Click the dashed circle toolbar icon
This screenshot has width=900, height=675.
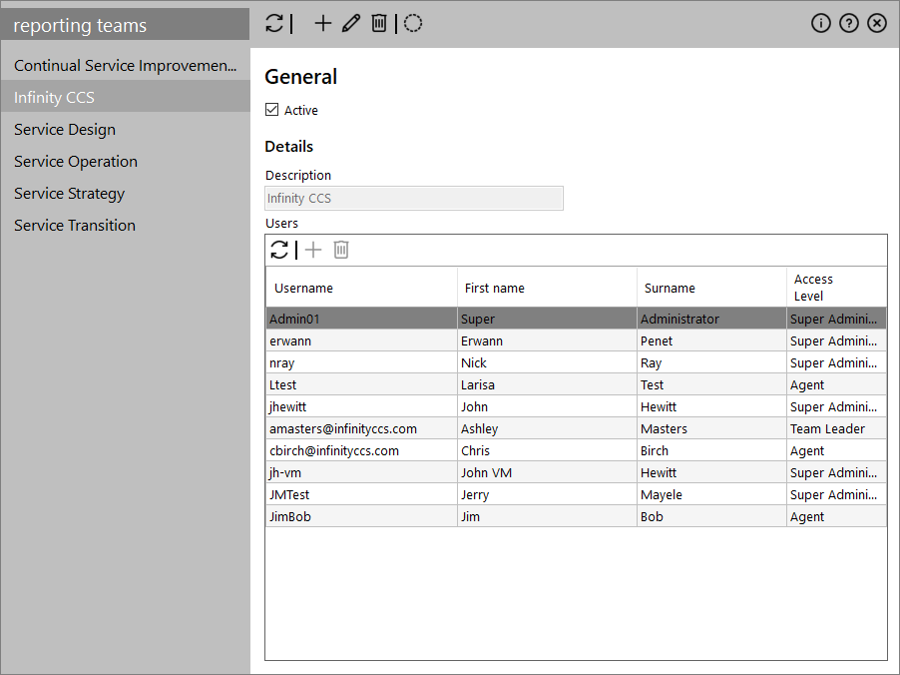(413, 24)
